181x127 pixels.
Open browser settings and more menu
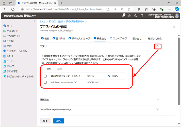pyautogui.click(x=169, y=9)
